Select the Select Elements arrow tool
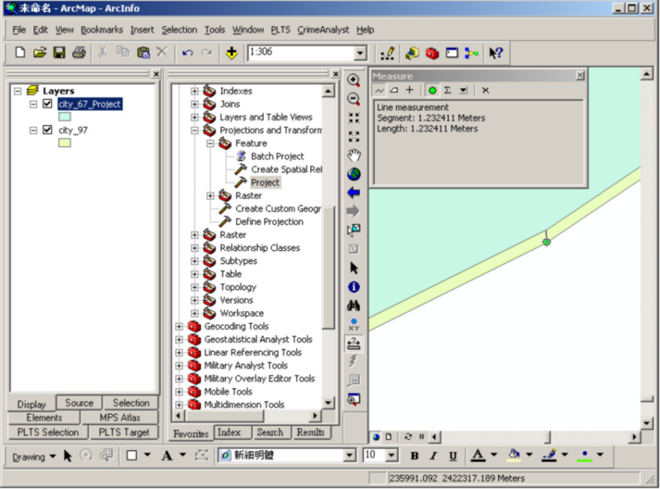The height and width of the screenshot is (489, 660). 354,268
